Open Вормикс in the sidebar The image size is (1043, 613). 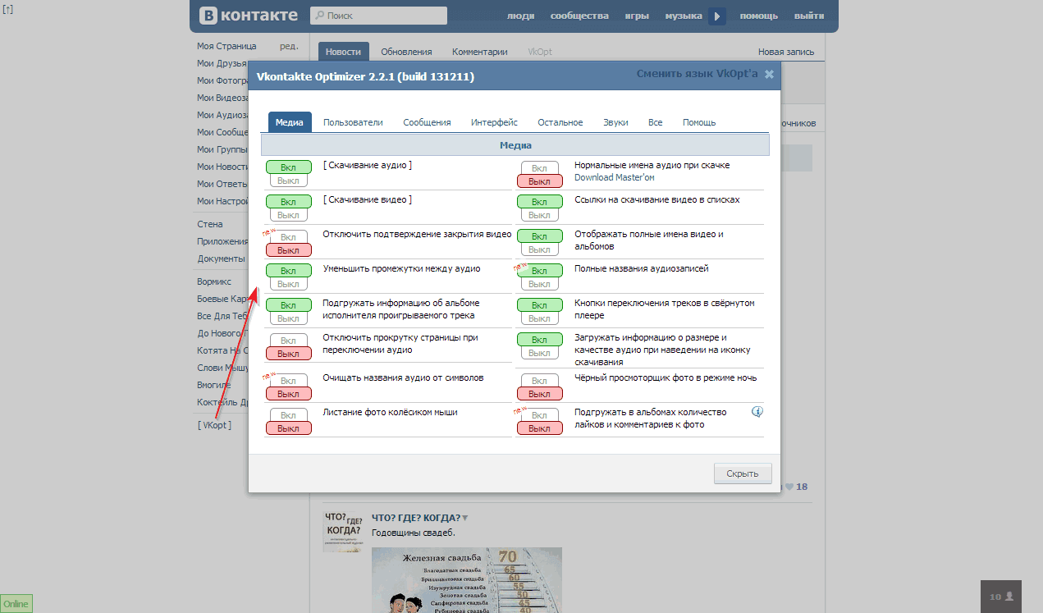(x=214, y=281)
